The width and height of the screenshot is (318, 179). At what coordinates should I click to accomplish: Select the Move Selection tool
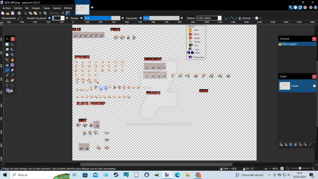pyautogui.click(x=12, y=49)
